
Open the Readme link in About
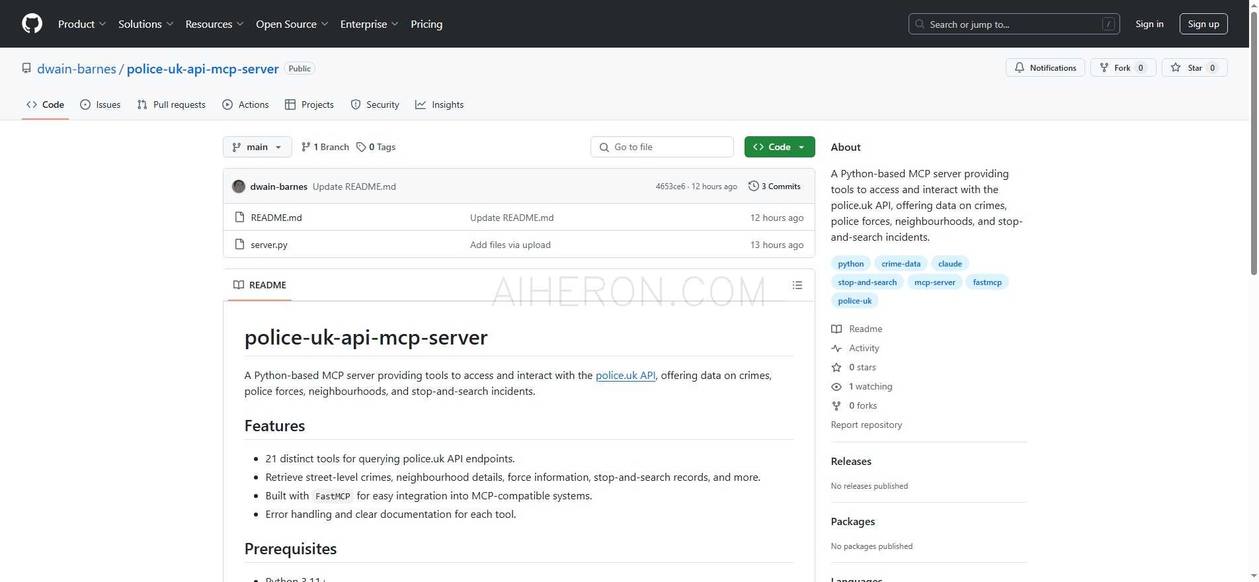857,329
